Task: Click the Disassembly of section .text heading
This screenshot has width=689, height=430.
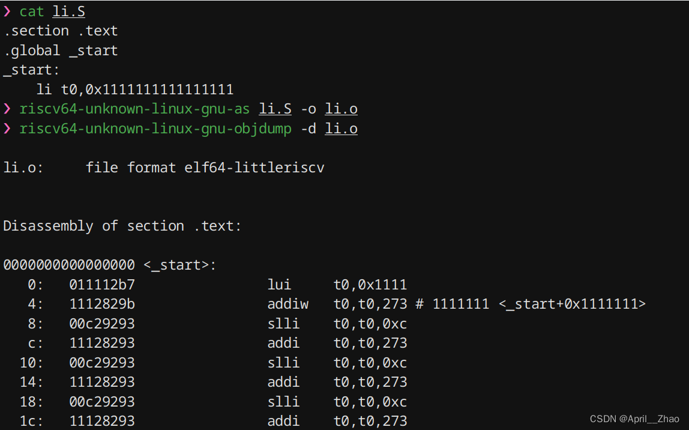Action: (122, 226)
